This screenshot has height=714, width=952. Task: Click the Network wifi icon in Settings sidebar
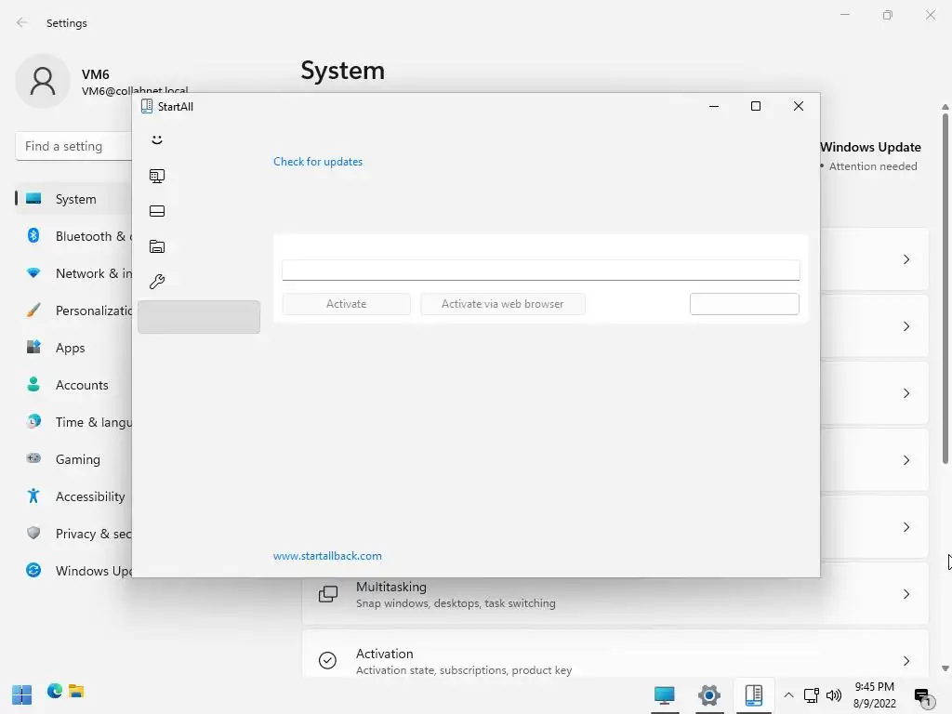coord(33,272)
